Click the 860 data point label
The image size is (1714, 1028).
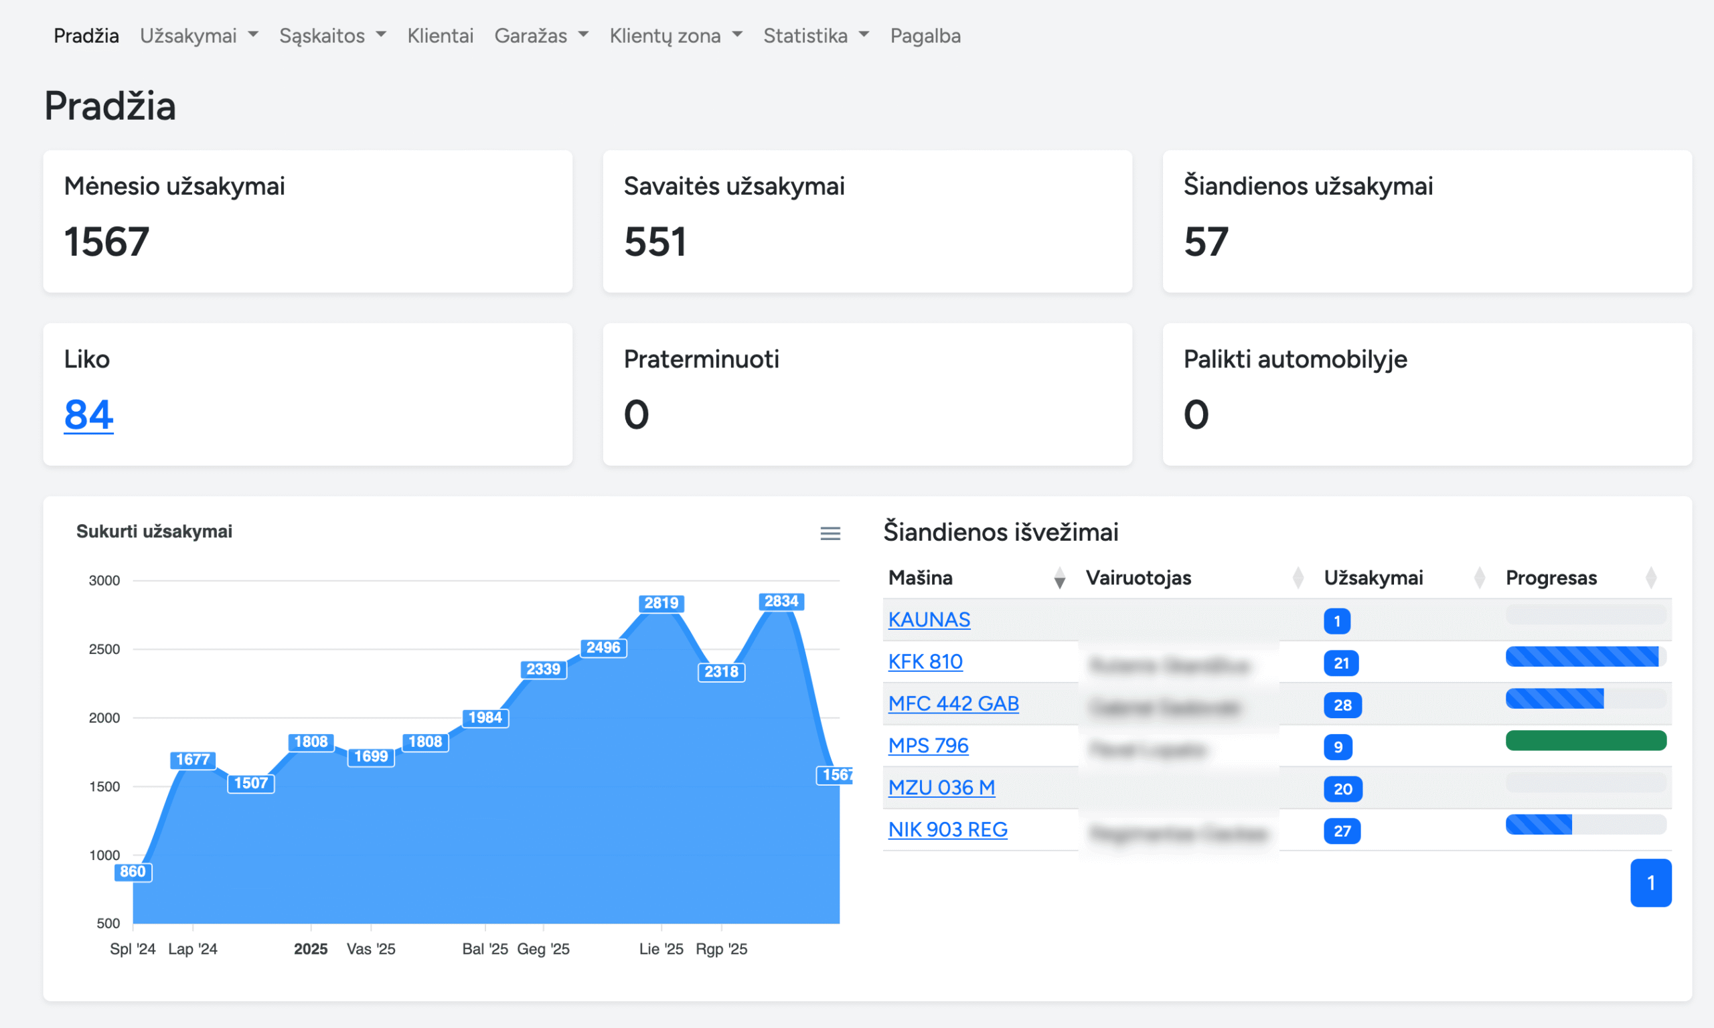(133, 871)
